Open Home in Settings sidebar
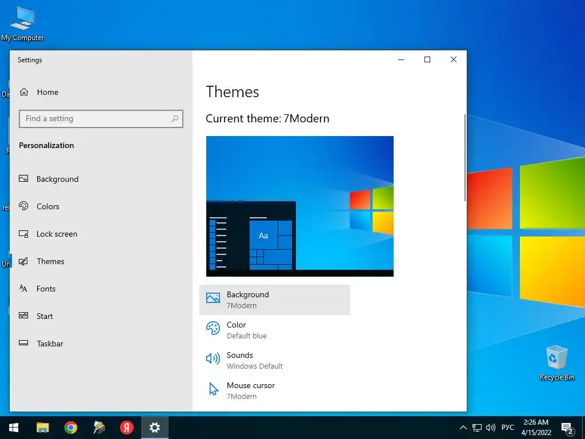The image size is (585, 439). (x=101, y=92)
